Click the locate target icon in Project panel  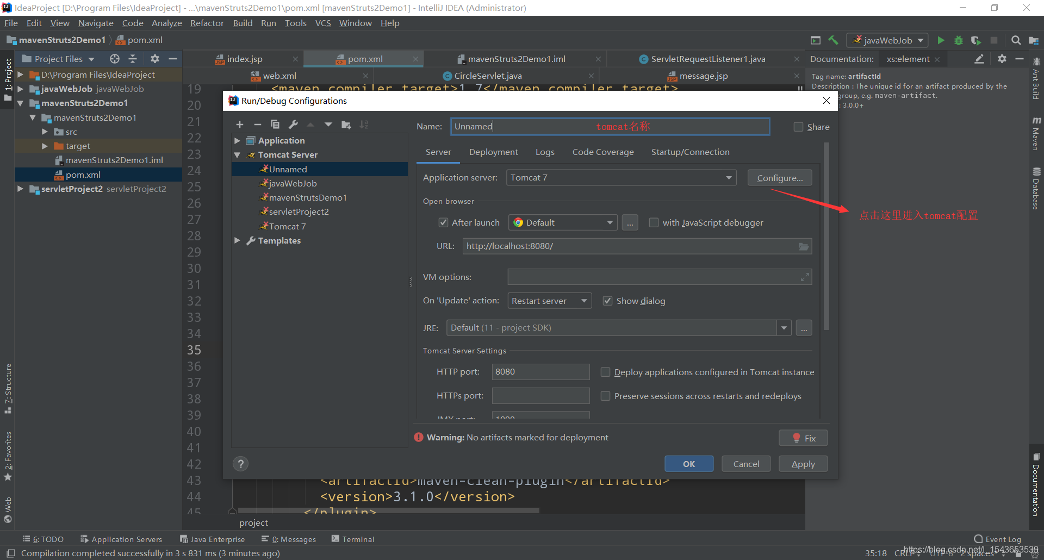pyautogui.click(x=115, y=59)
